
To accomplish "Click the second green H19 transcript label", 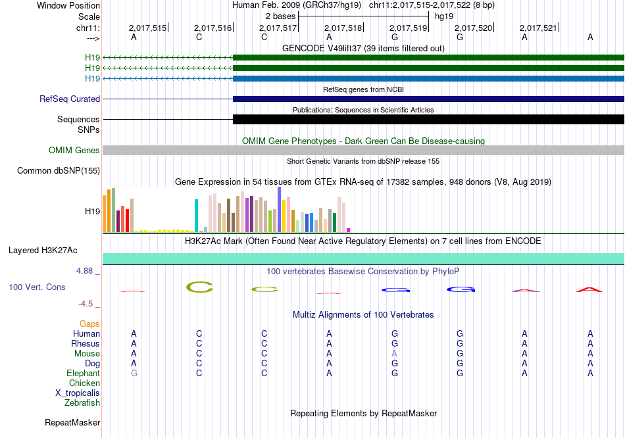I will coord(92,68).
